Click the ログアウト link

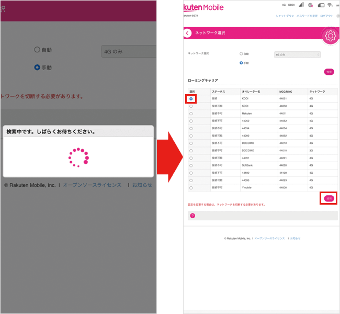326,16
